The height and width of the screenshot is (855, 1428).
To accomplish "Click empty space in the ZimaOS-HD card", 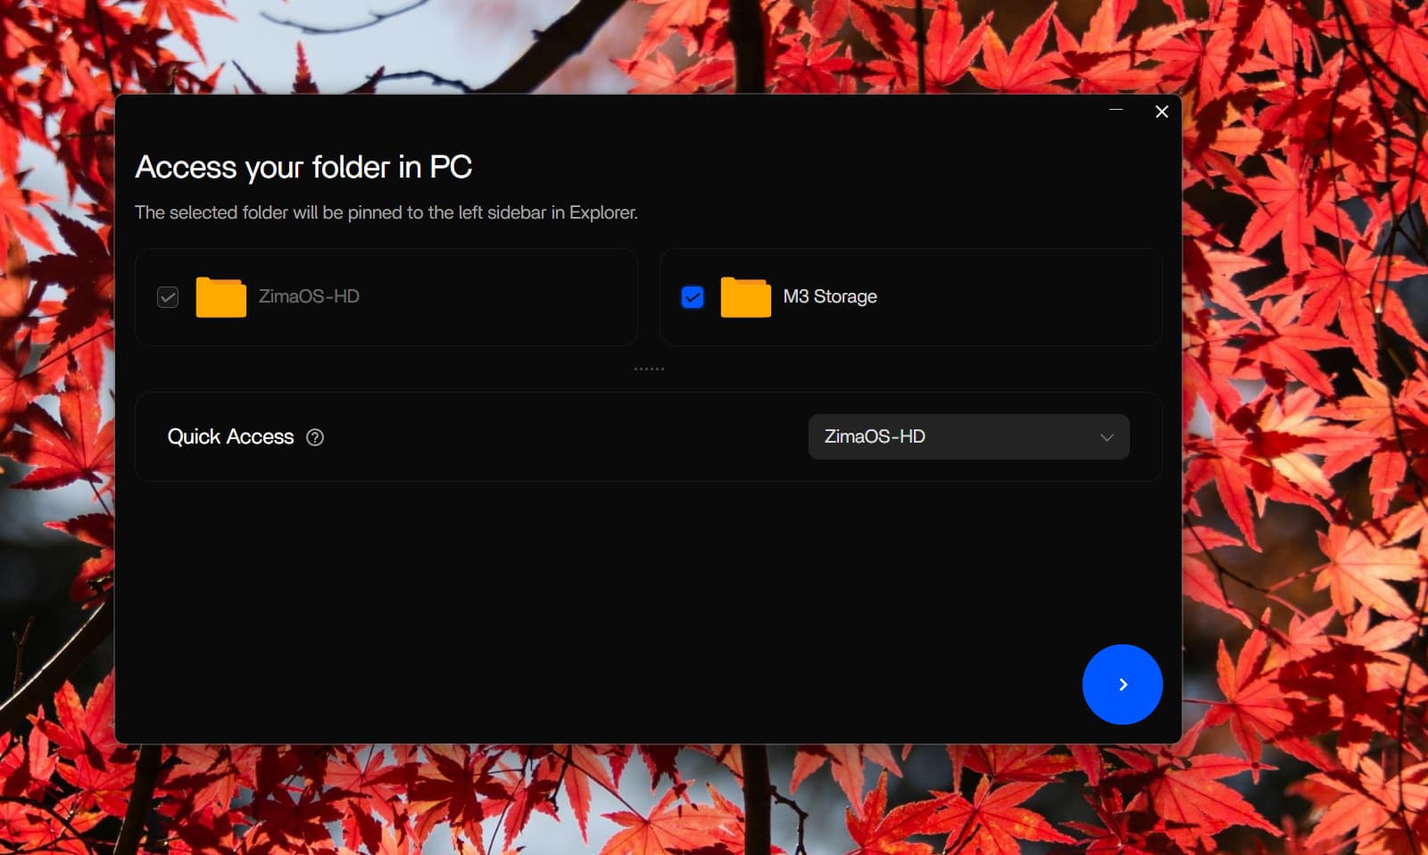I will click(x=500, y=297).
